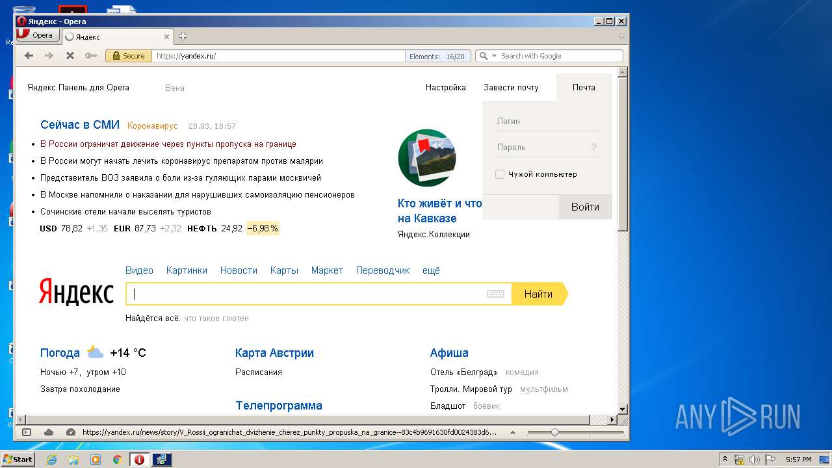Select the Яндекс browser tab
Screen dimensions: 832x468
point(117,37)
